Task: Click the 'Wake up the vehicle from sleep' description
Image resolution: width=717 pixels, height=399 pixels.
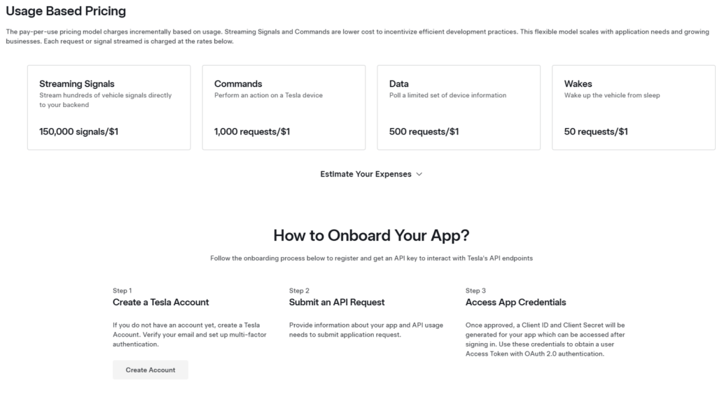Action: coord(612,95)
